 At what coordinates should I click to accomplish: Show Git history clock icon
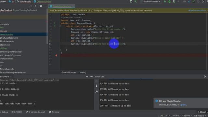198,1
